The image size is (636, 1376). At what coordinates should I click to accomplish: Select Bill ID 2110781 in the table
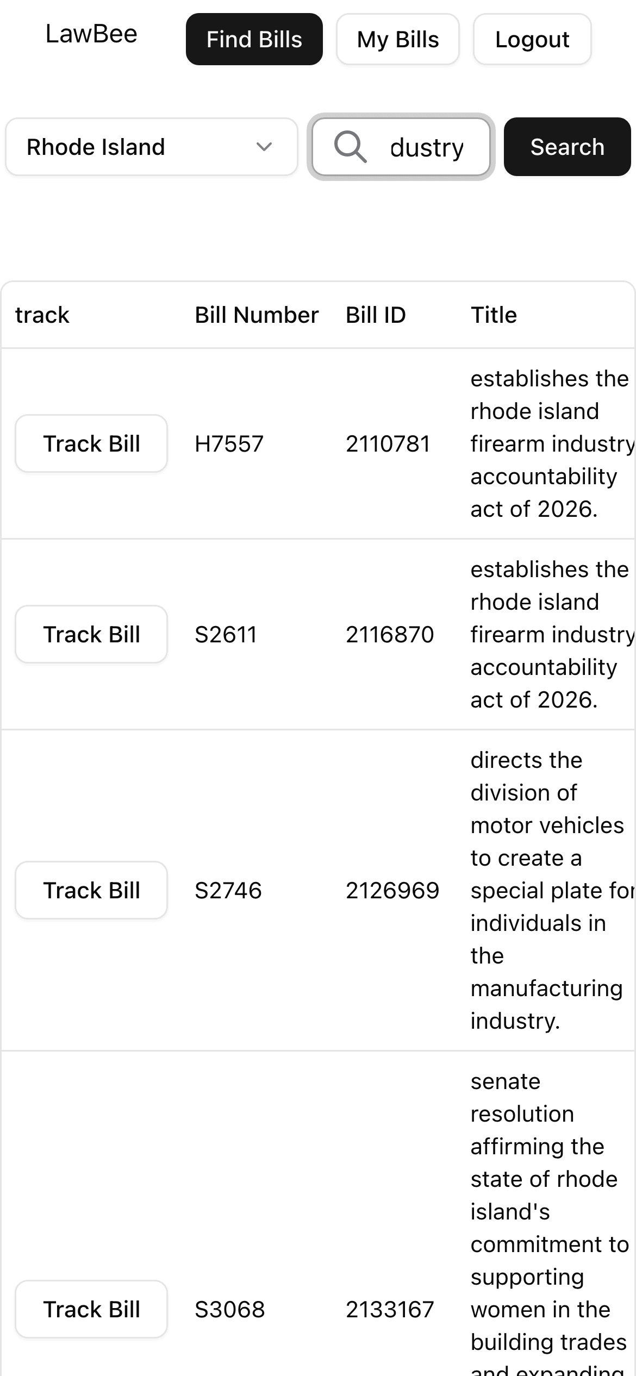pos(389,443)
